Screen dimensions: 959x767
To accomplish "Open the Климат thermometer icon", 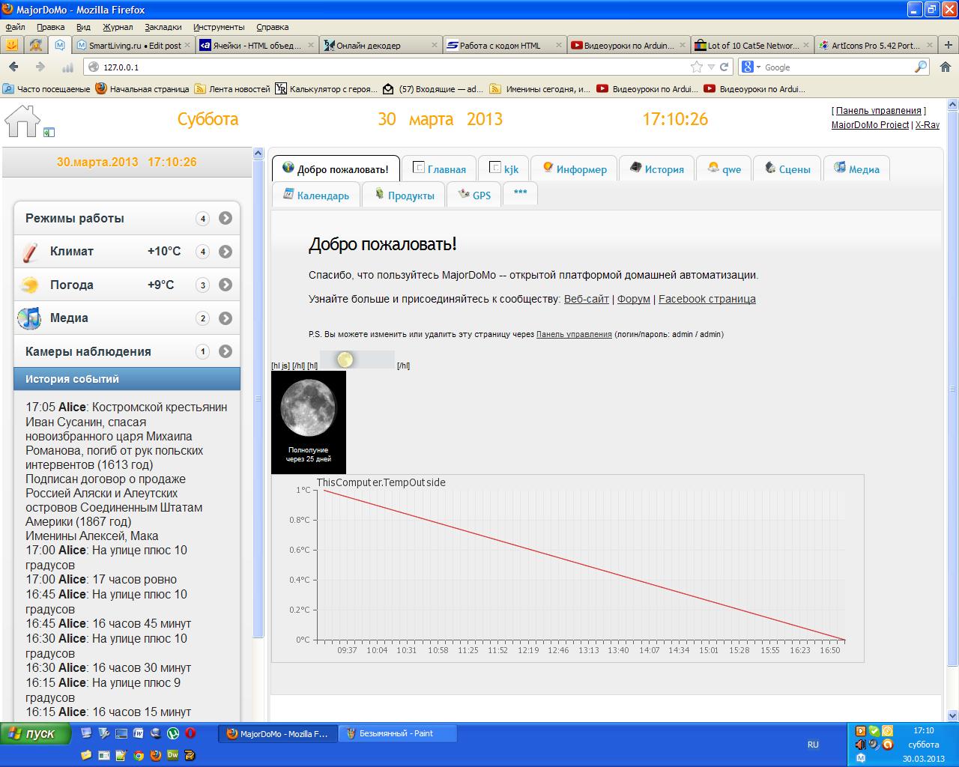I will point(31,252).
